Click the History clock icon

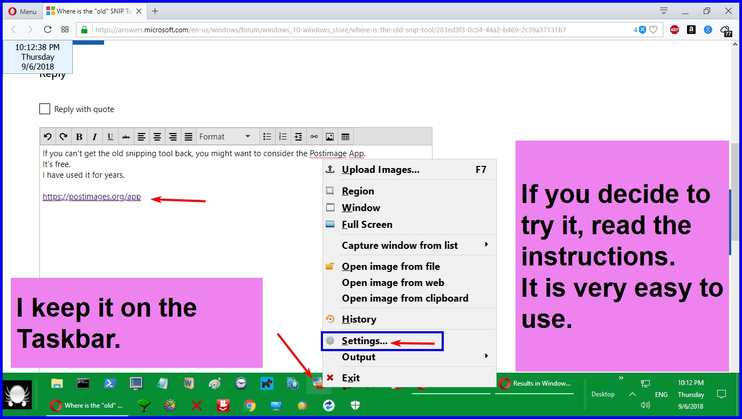(x=330, y=319)
